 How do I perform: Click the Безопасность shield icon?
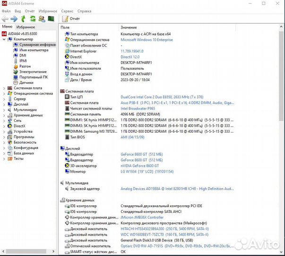10,142
